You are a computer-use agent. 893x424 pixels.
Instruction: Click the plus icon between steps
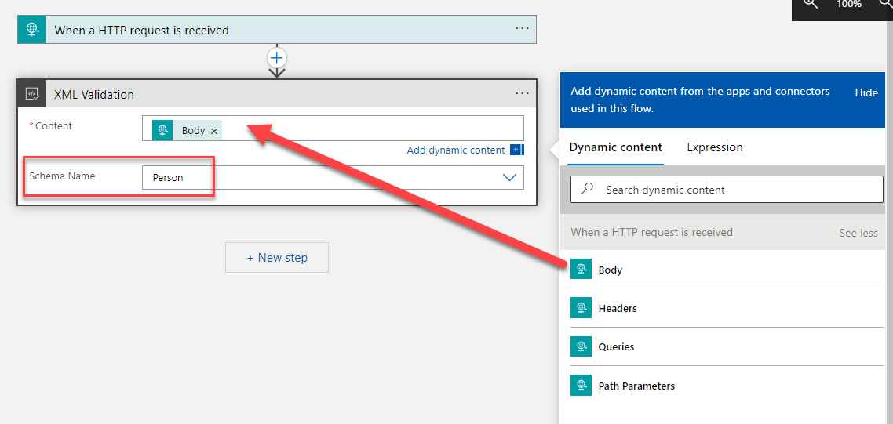[x=277, y=57]
